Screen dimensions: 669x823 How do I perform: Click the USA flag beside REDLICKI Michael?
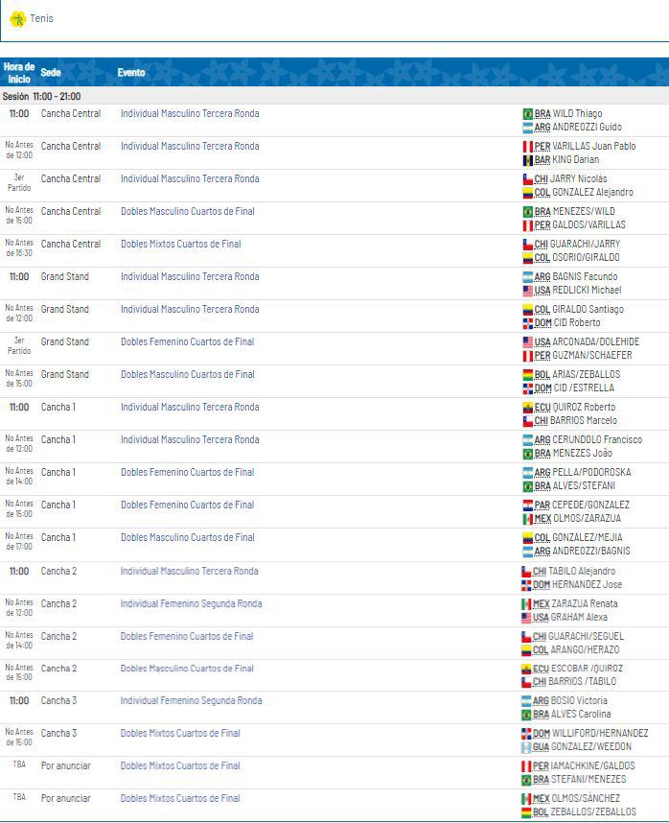tap(526, 290)
